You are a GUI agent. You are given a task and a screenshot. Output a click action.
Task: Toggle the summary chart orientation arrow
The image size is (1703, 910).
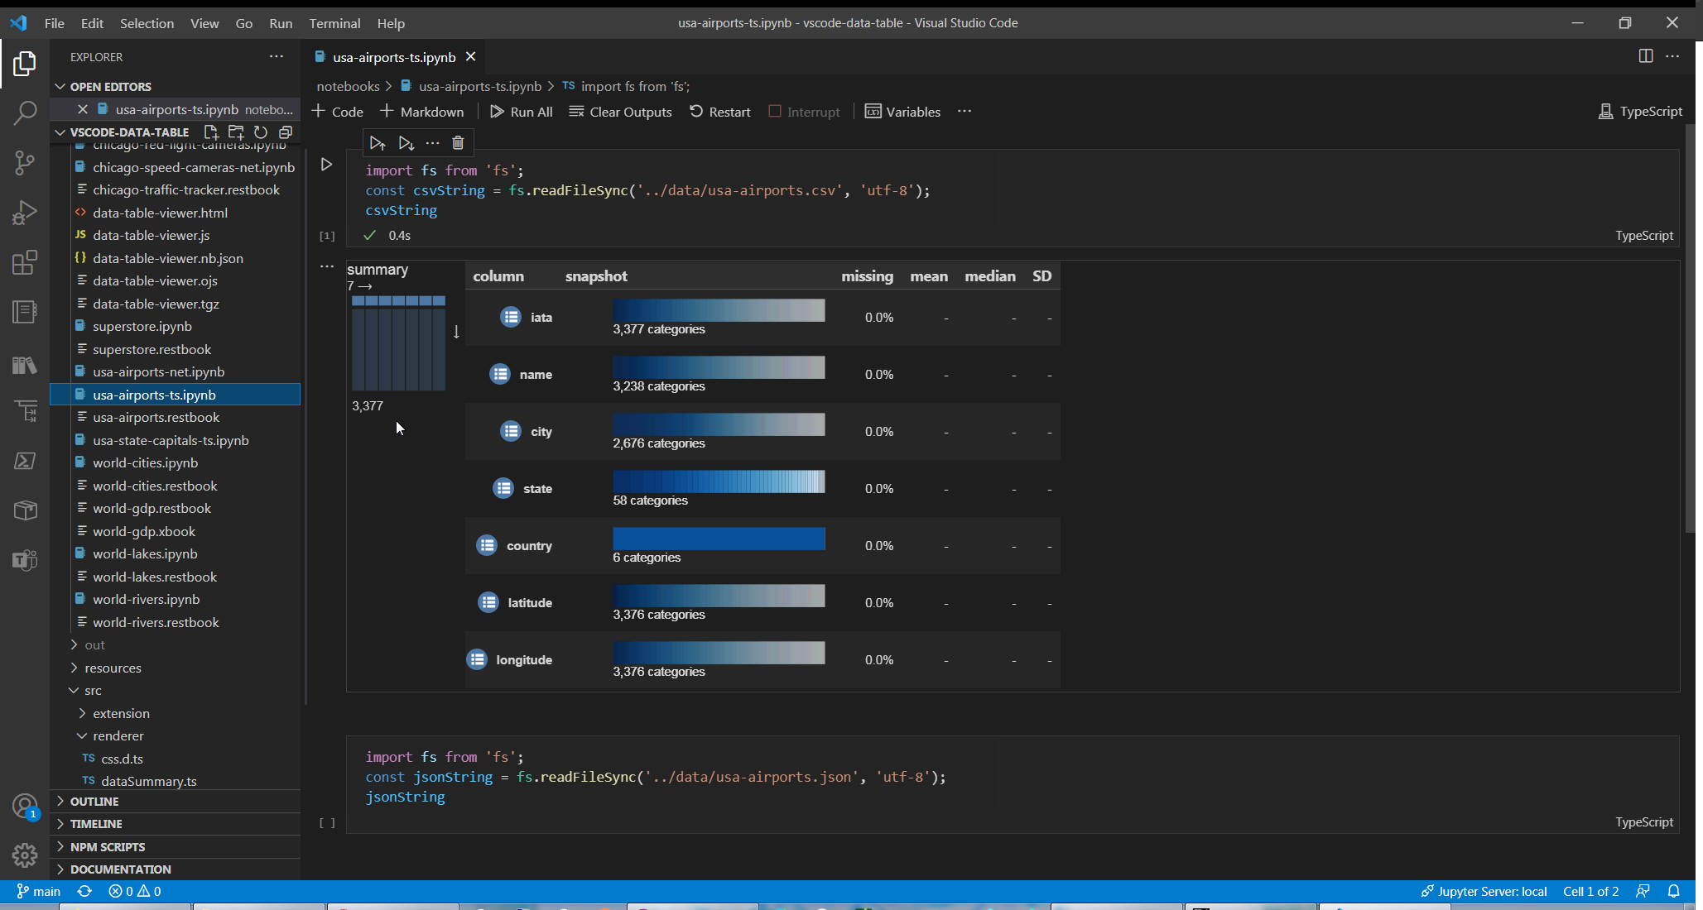click(455, 332)
